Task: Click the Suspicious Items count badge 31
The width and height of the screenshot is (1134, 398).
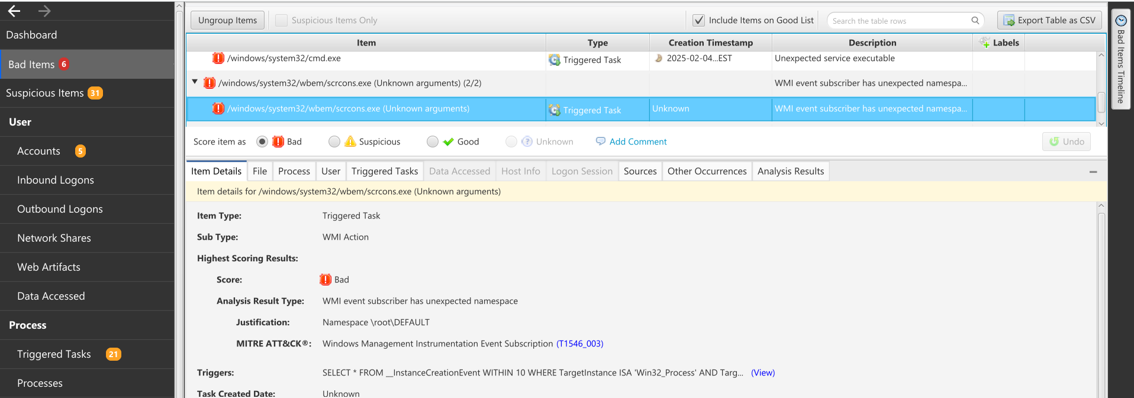Action: pyautogui.click(x=95, y=93)
